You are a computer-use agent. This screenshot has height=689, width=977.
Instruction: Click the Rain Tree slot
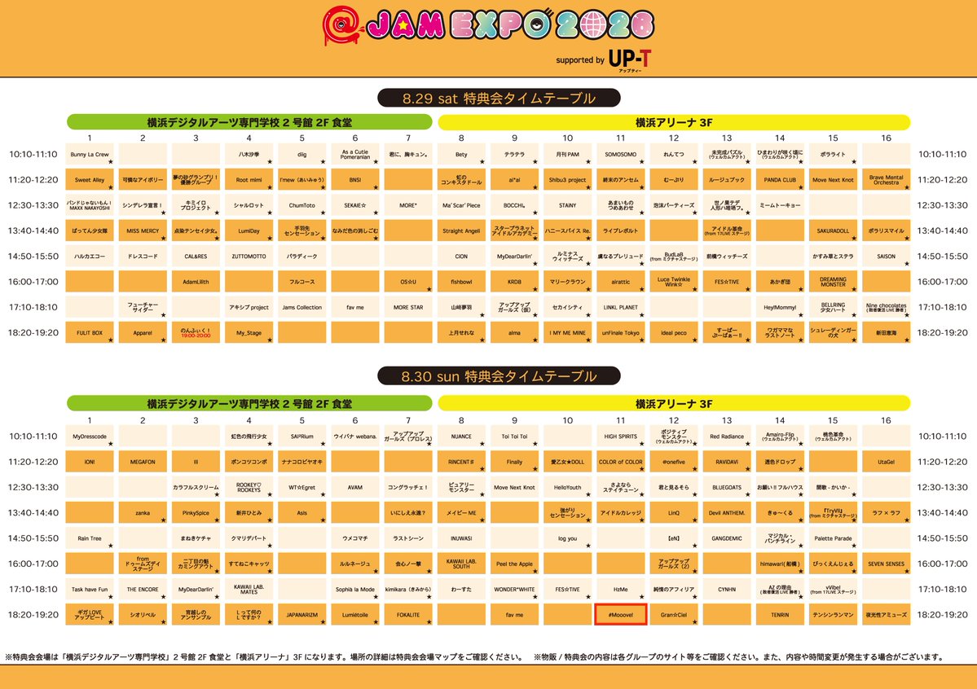(90, 538)
